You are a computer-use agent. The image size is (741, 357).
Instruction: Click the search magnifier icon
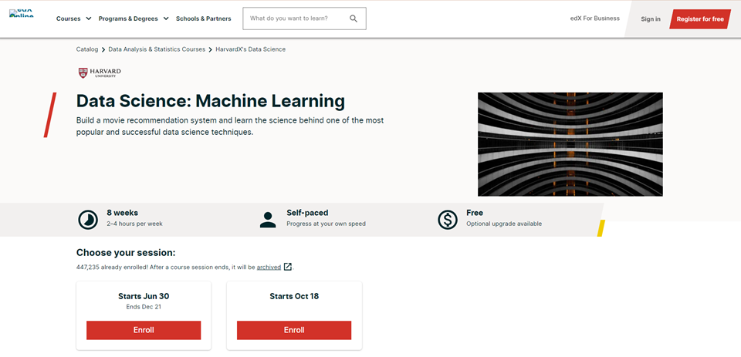click(x=354, y=19)
